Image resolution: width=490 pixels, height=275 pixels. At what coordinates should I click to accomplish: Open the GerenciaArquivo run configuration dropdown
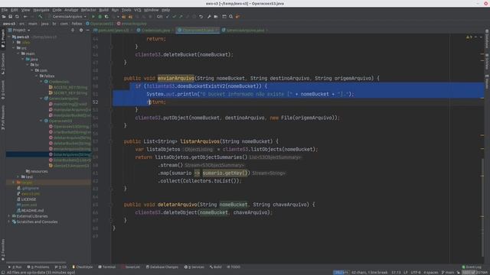click(68, 17)
